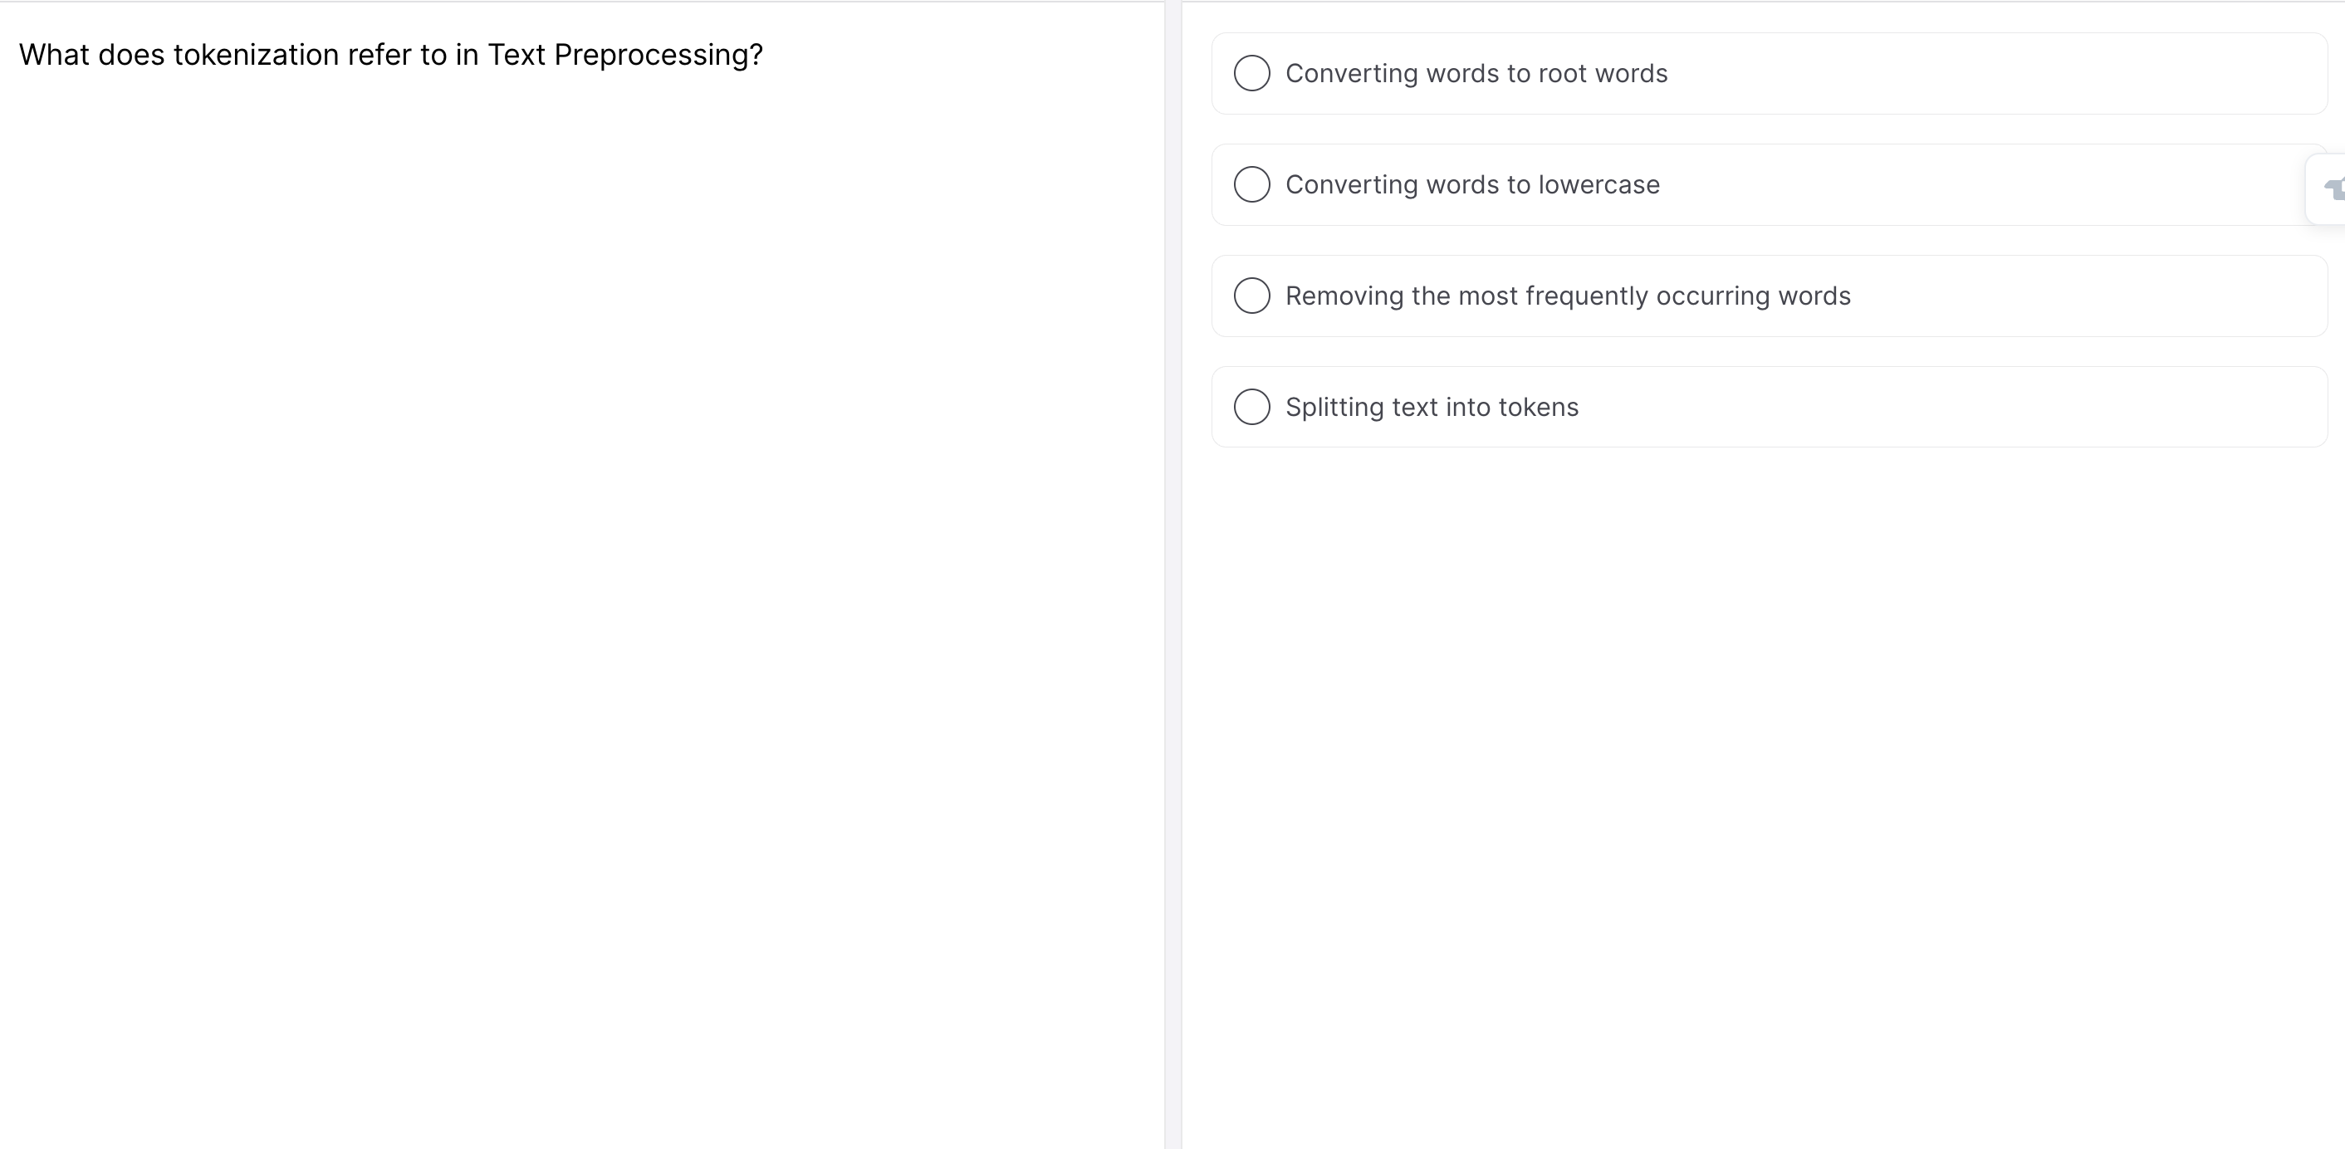Image resolution: width=2345 pixels, height=1149 pixels.
Task: Click the empty circle next to "Splitting text into tokens"
Action: click(1251, 407)
